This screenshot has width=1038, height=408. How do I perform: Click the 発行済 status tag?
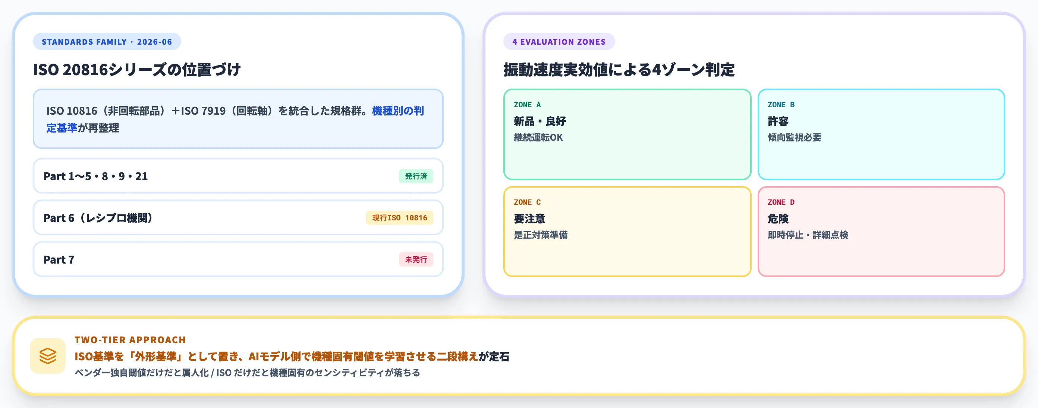coord(416,176)
